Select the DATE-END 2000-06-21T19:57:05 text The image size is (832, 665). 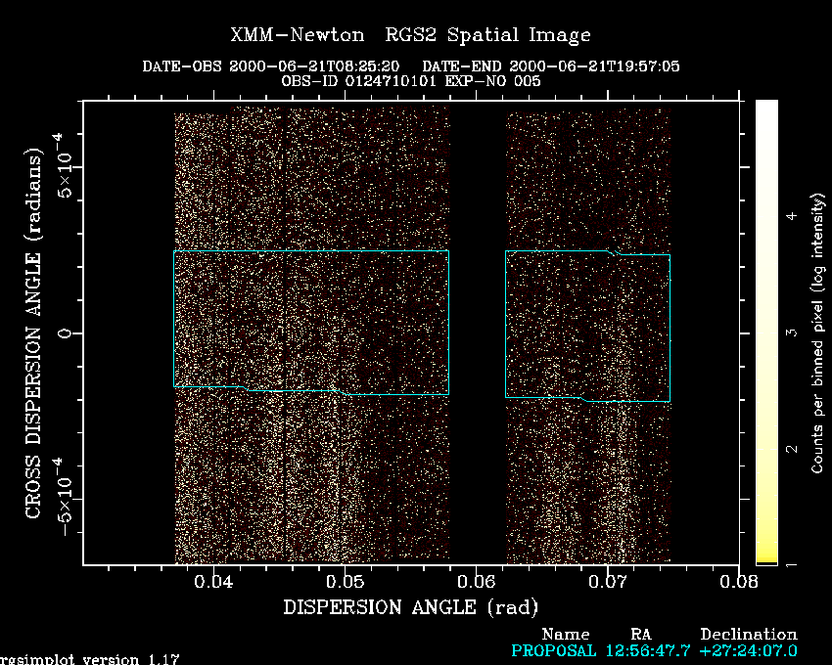(551, 66)
